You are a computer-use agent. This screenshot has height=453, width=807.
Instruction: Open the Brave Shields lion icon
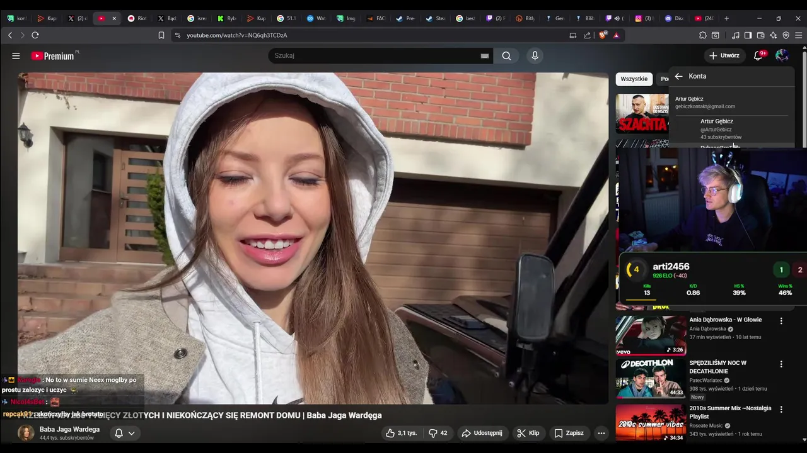(603, 35)
